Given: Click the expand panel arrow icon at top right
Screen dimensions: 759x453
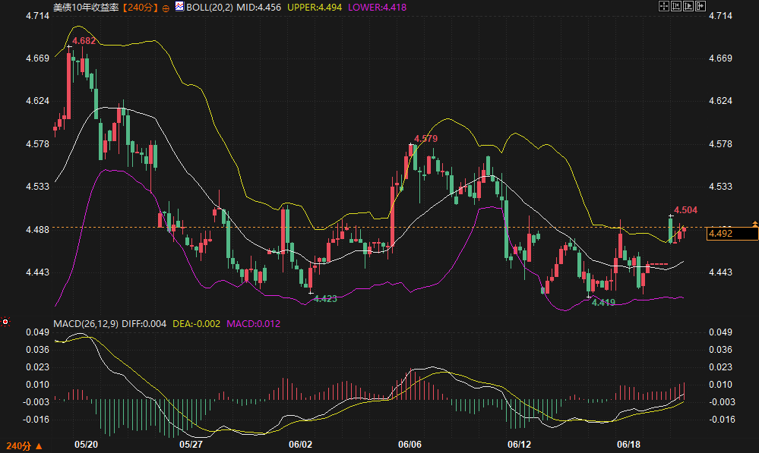Looking at the screenshot, I should pyautogui.click(x=700, y=6).
